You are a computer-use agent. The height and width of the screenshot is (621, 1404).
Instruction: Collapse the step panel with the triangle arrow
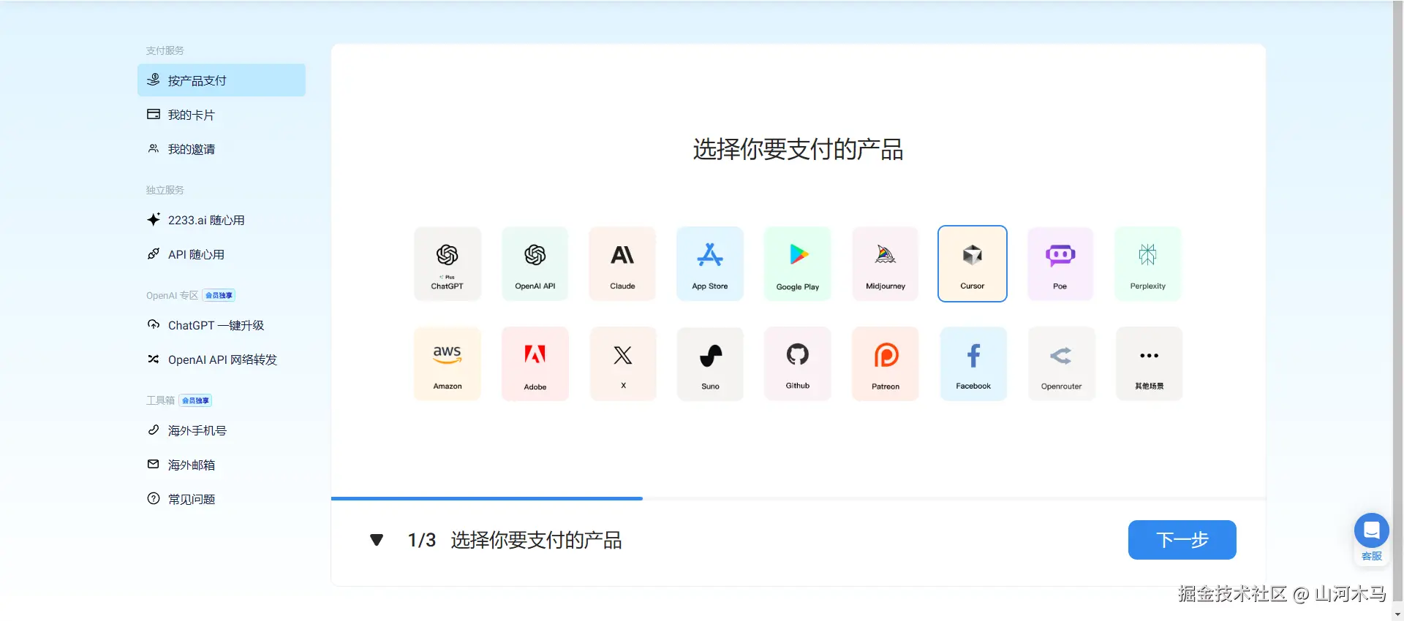click(x=377, y=540)
